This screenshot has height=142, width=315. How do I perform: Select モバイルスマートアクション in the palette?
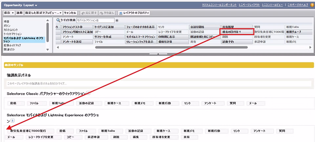click(141, 37)
